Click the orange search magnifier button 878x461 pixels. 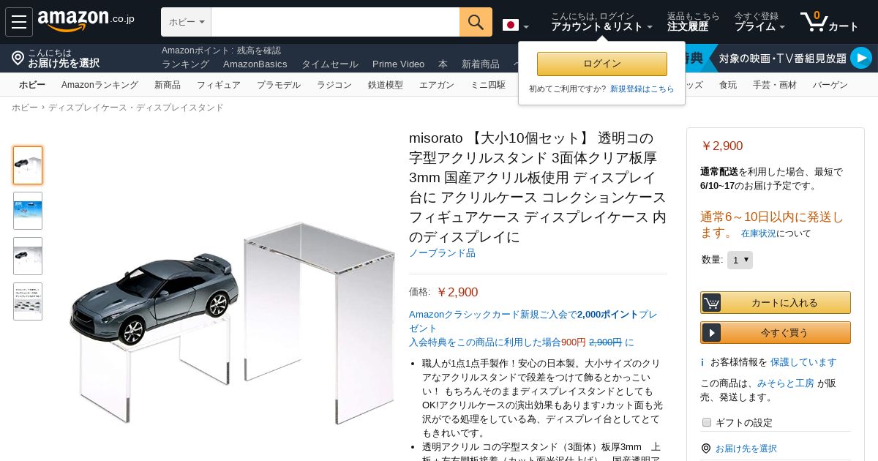click(476, 22)
